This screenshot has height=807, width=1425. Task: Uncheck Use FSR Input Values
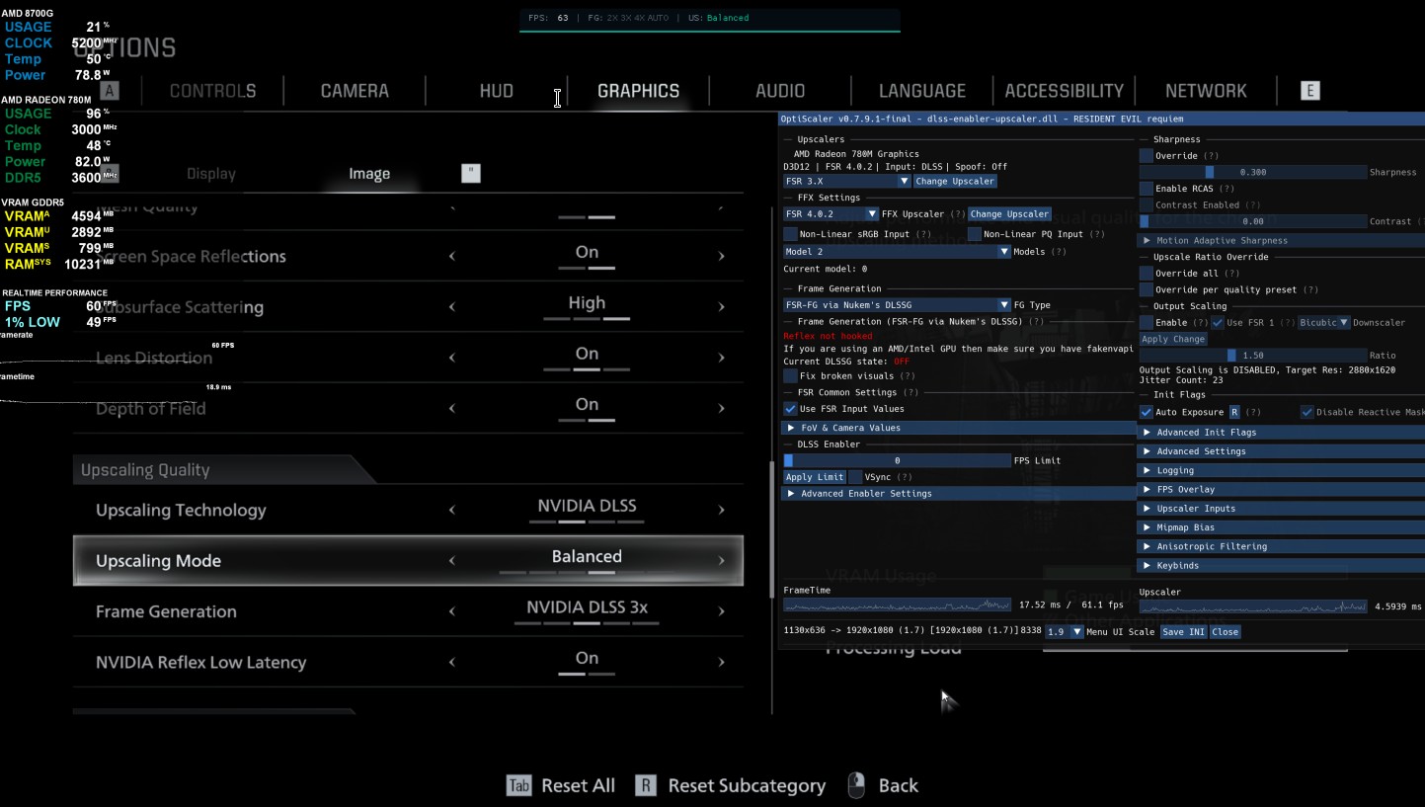pyautogui.click(x=790, y=409)
